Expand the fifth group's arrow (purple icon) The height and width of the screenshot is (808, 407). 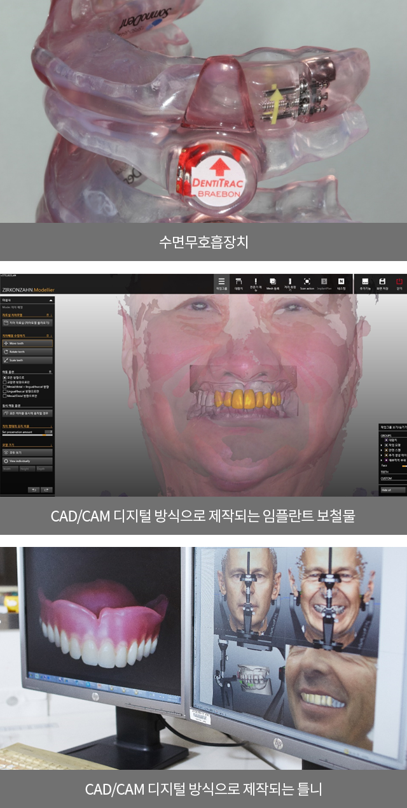pos(382,460)
